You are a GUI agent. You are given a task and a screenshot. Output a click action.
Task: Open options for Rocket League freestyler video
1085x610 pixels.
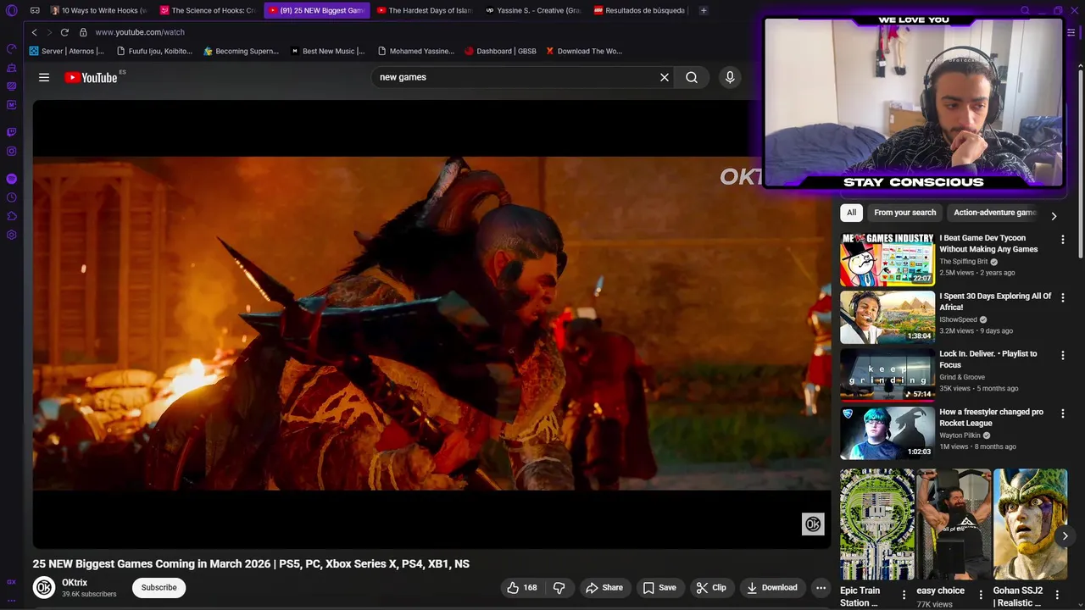click(x=1062, y=413)
